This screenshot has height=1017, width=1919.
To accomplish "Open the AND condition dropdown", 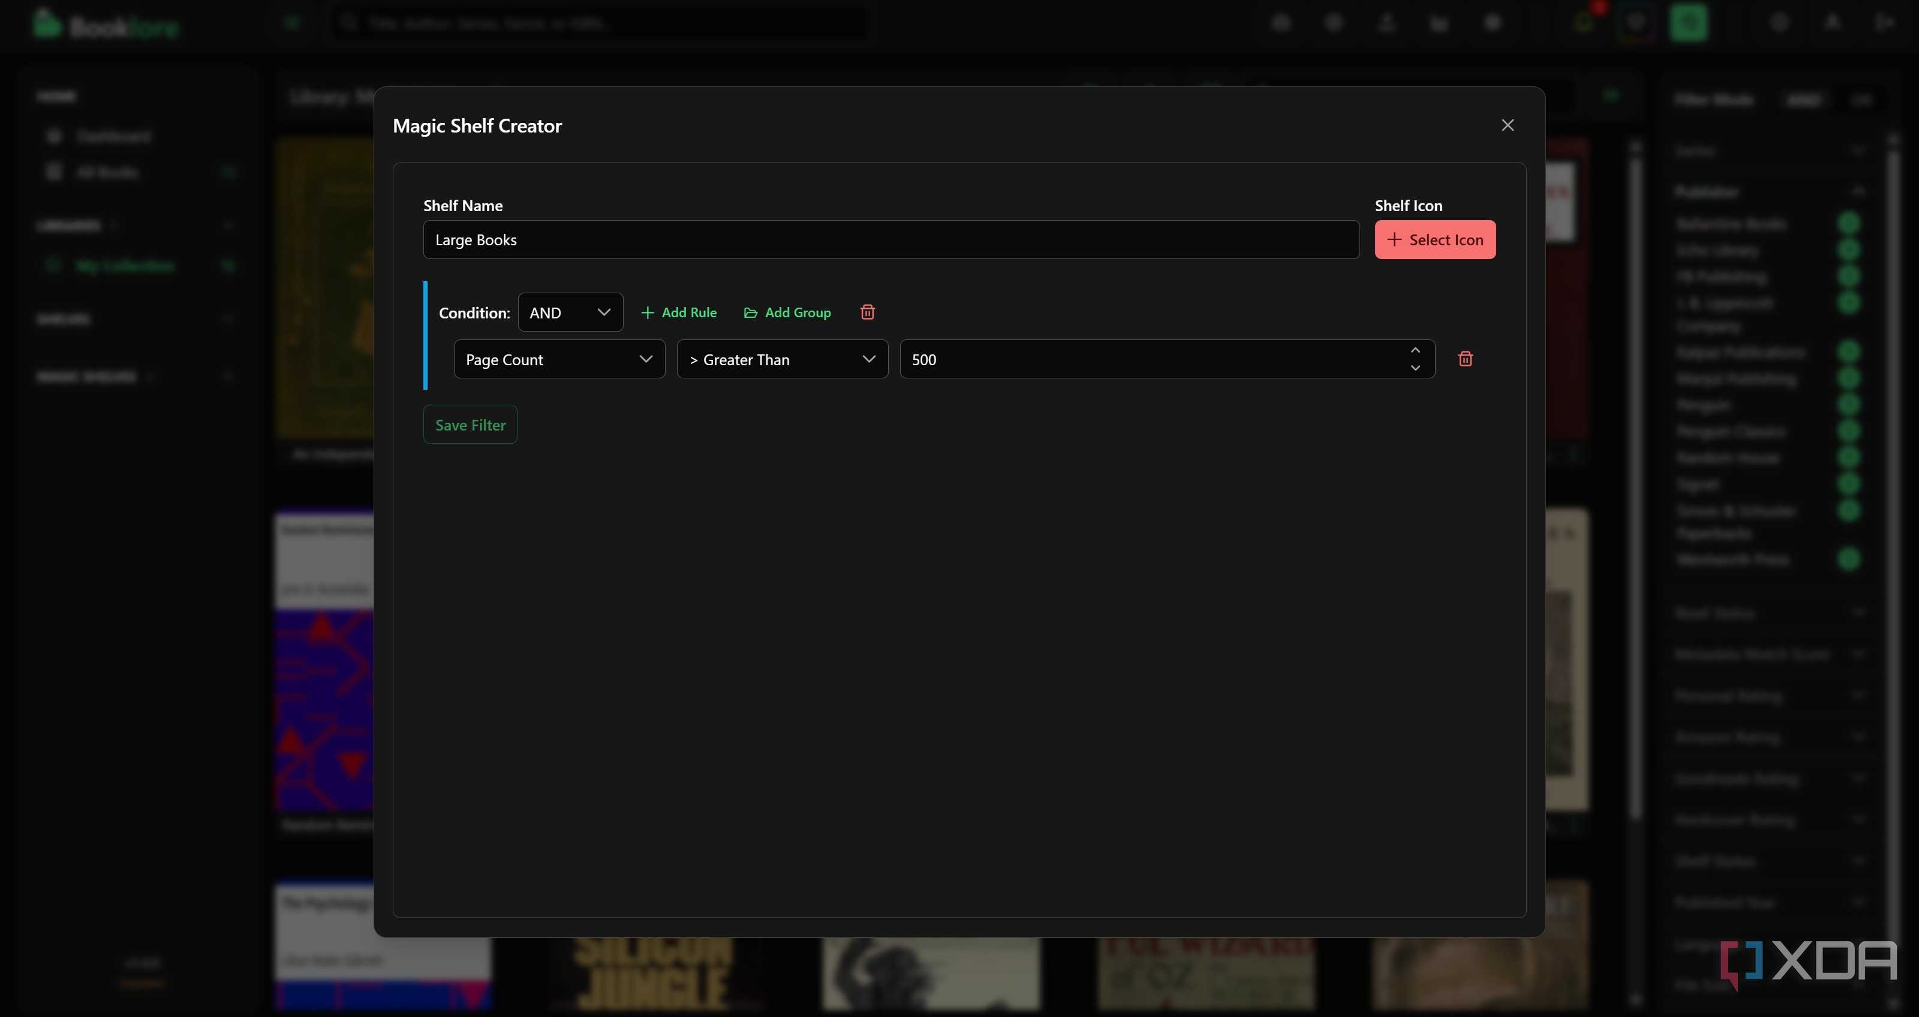I will click(570, 312).
